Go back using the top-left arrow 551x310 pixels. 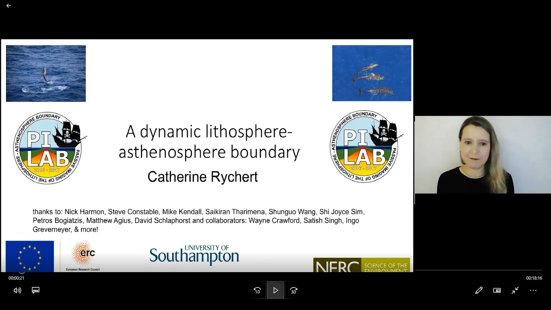coord(9,6)
